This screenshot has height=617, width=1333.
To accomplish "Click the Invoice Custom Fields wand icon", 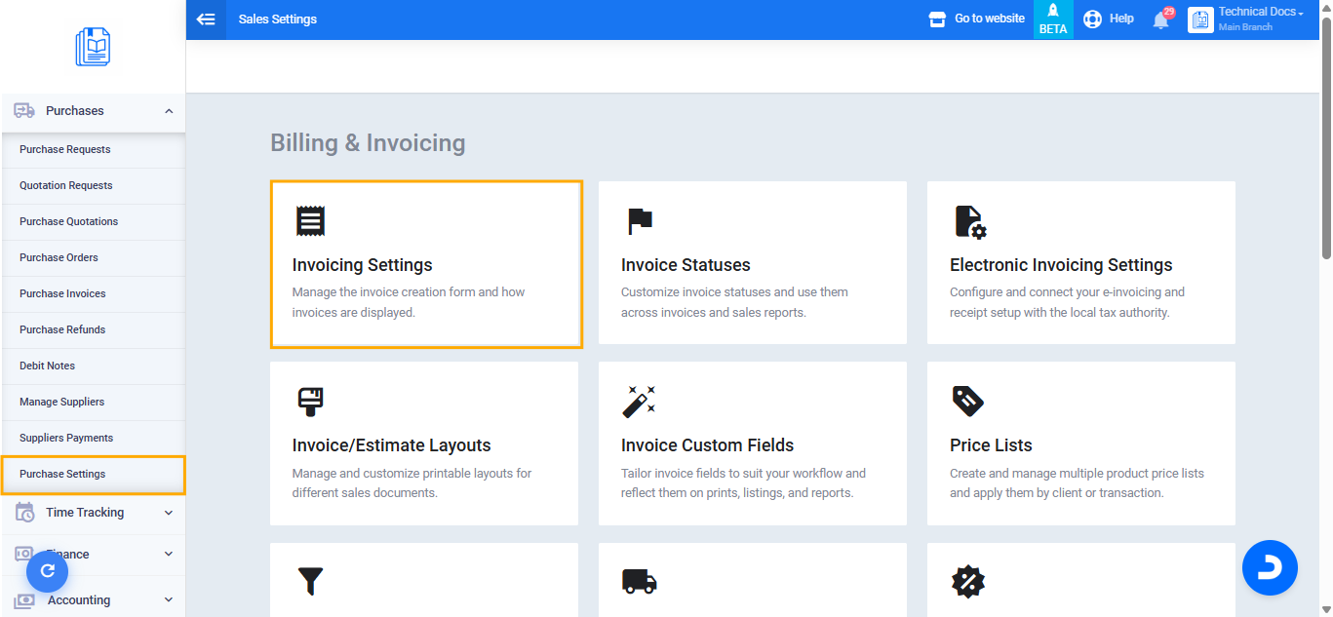I will point(639,402).
